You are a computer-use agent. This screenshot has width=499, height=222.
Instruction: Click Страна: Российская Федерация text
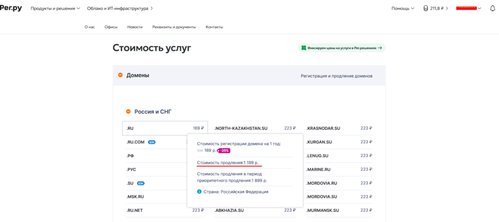pyautogui.click(x=236, y=192)
